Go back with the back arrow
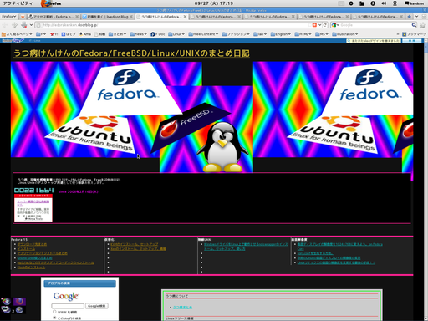 [5, 25]
